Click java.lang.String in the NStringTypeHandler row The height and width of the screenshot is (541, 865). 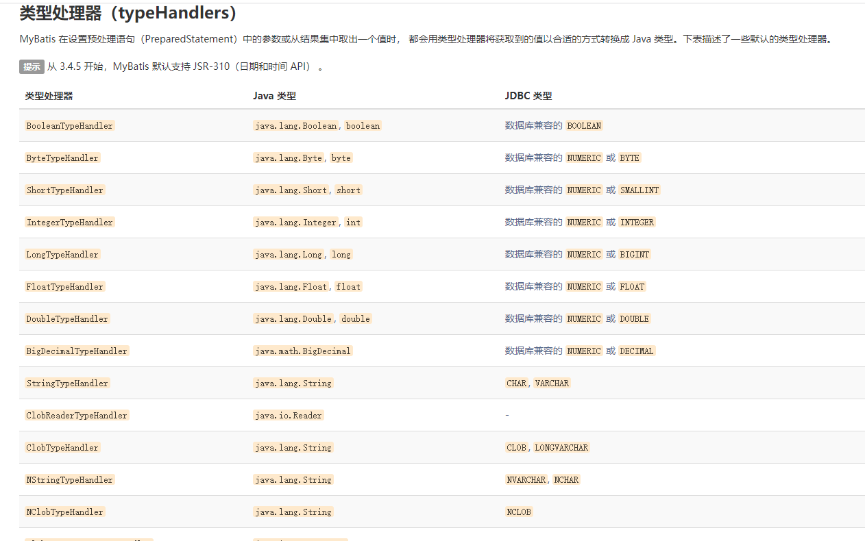293,479
